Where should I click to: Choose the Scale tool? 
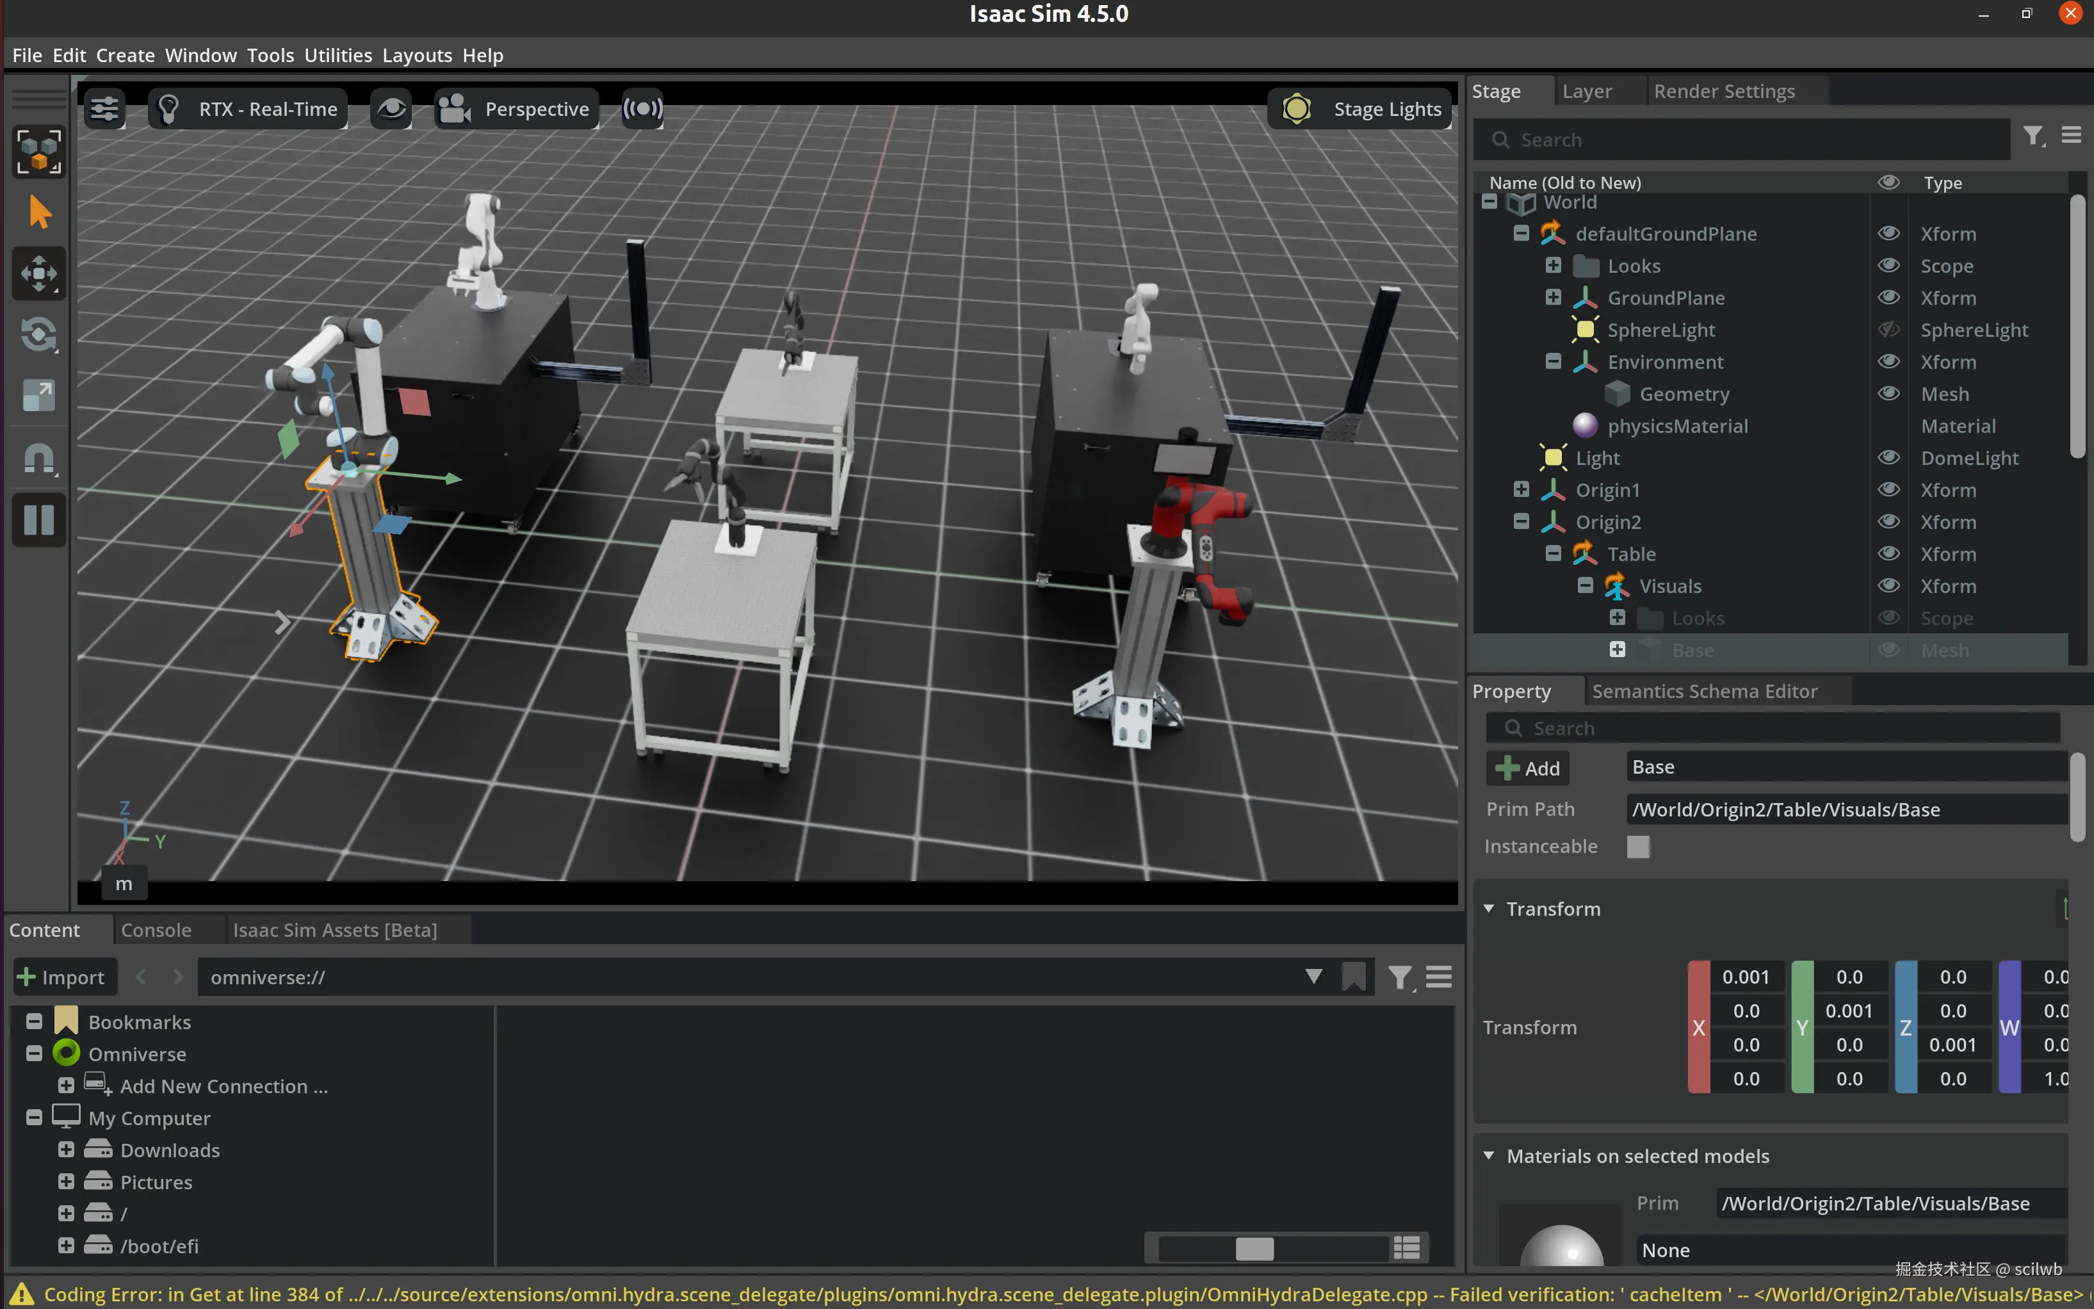pyautogui.click(x=39, y=396)
